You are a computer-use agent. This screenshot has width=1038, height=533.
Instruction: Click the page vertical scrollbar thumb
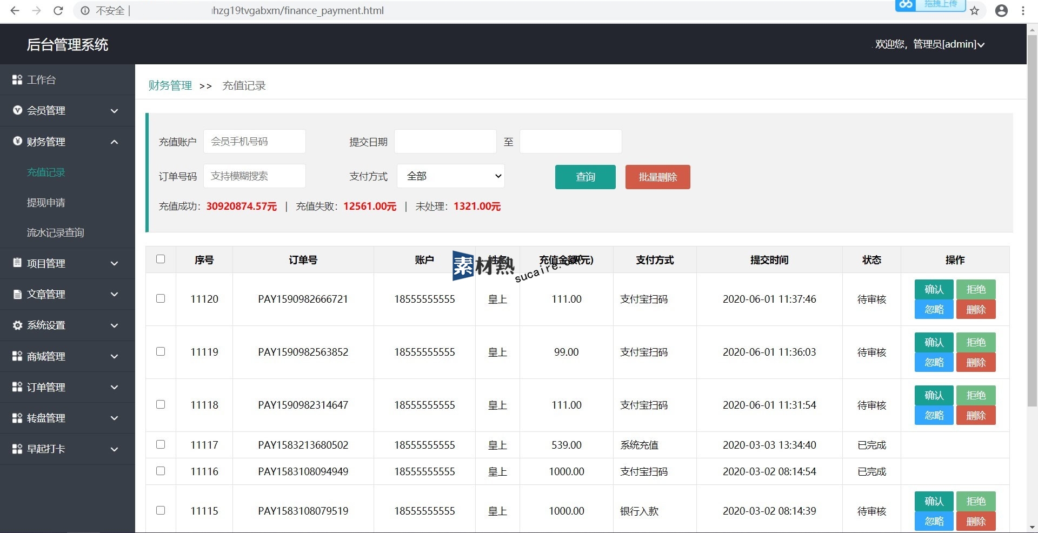[x=1032, y=220]
